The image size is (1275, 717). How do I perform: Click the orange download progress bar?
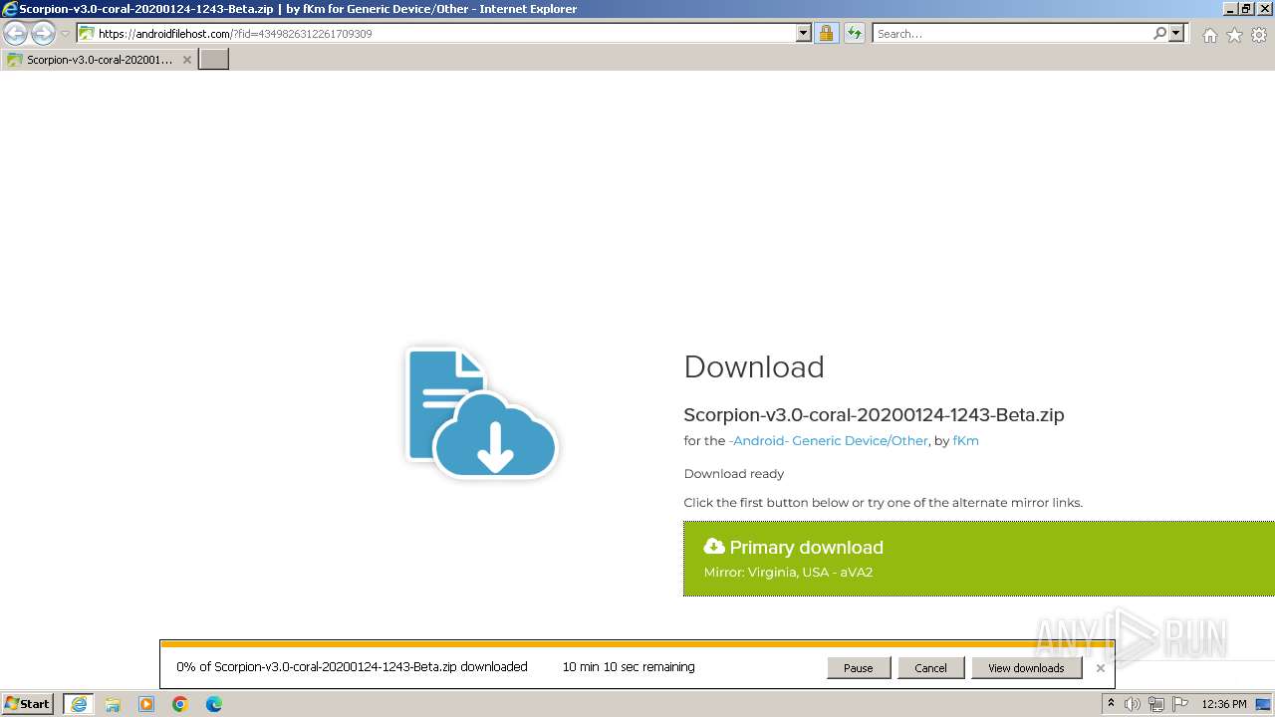[637, 644]
